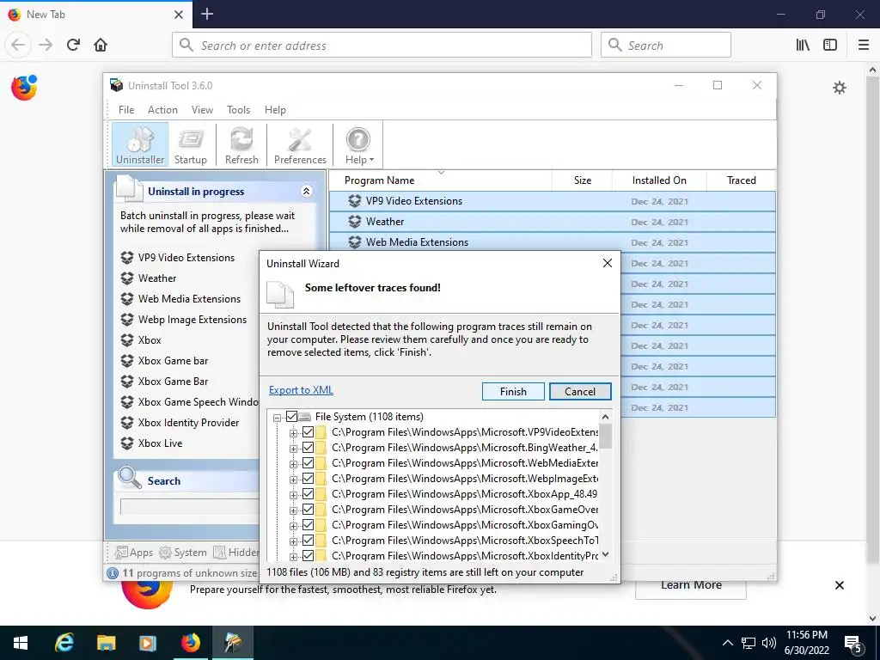Open the View menu
Screen dimensions: 880x660
pyautogui.click(x=202, y=110)
